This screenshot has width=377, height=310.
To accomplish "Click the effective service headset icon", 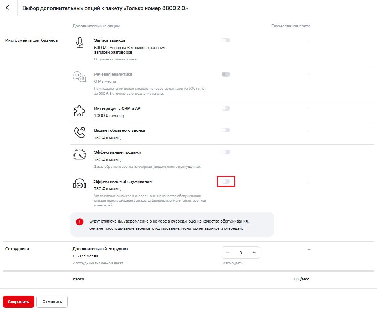I will pyautogui.click(x=79, y=184).
